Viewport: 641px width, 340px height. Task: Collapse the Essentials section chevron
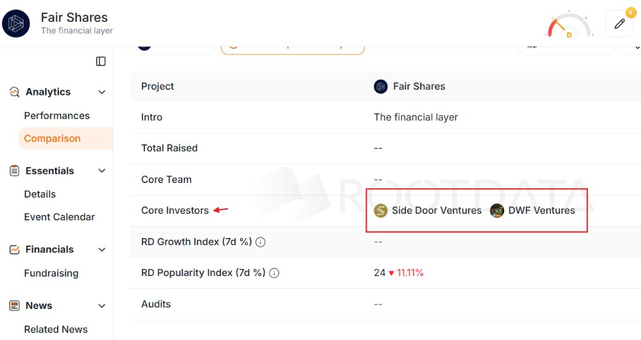tap(102, 171)
